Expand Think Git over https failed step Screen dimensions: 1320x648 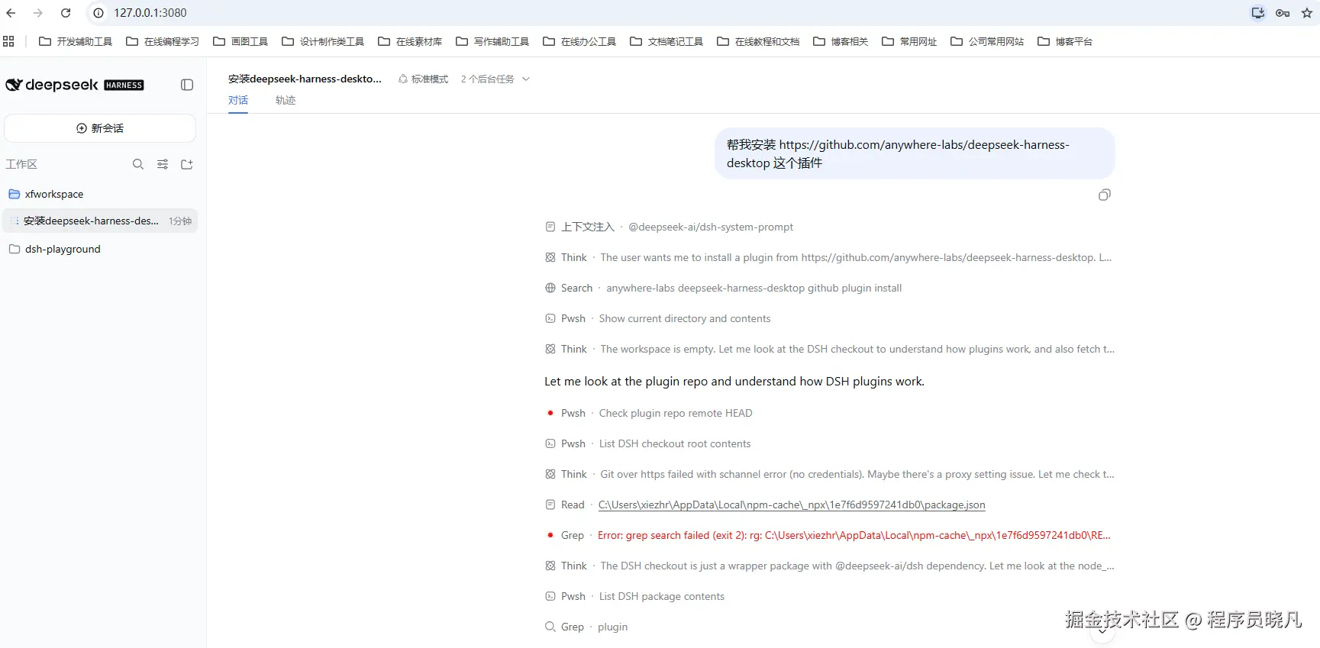tap(829, 474)
